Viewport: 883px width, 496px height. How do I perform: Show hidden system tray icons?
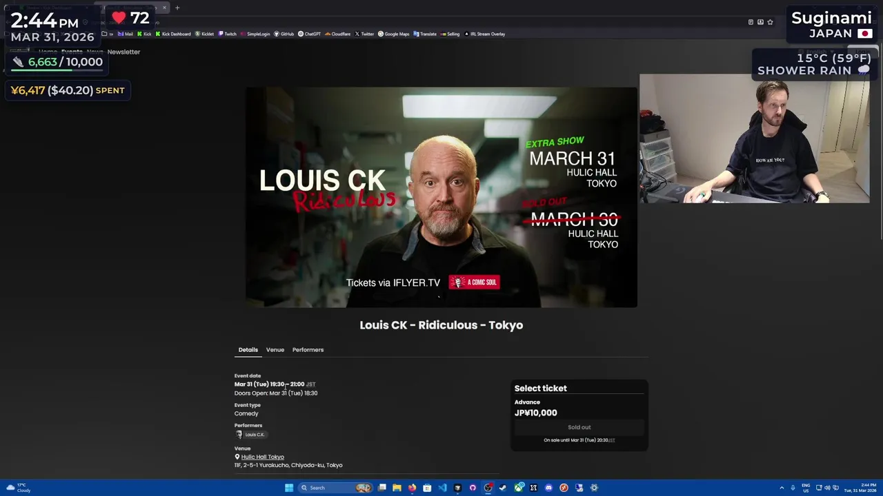coord(782,488)
